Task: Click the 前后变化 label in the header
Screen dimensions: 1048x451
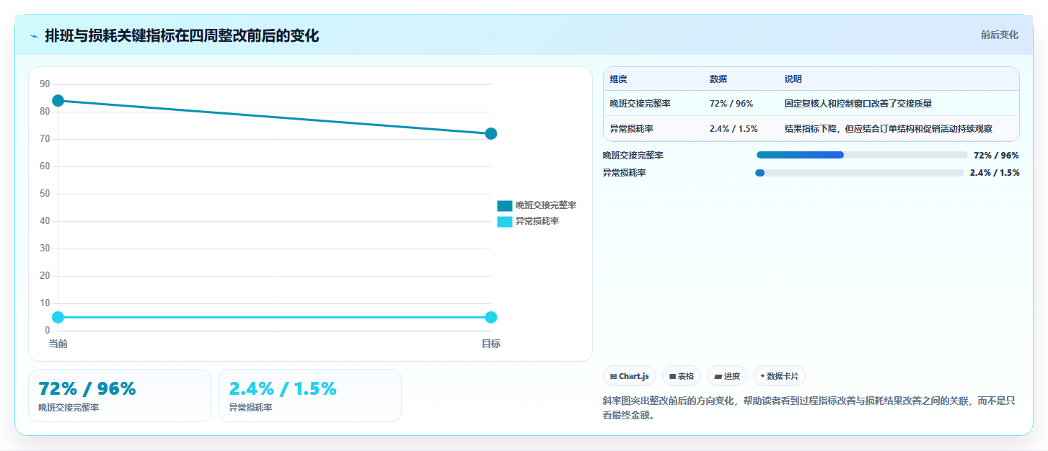Action: tap(999, 35)
